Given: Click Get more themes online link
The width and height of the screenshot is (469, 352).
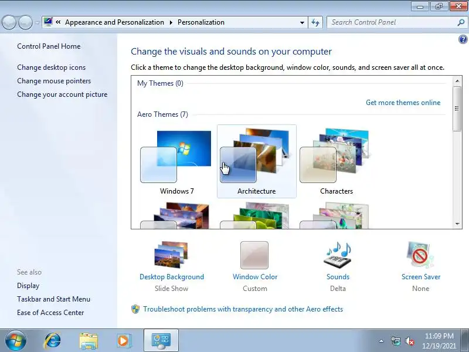Looking at the screenshot, I should pos(403,103).
